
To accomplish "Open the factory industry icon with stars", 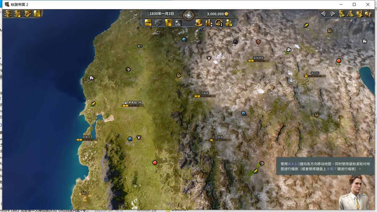I will pyautogui.click(x=209, y=23).
